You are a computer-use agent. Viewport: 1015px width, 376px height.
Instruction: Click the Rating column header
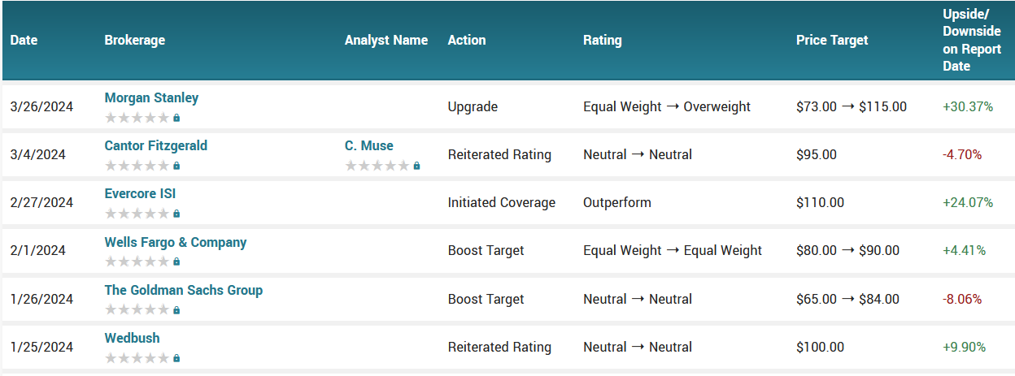[x=603, y=40]
